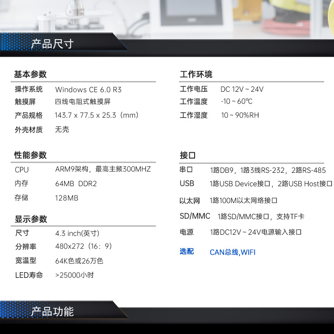Click the blue 选配 label
Screen dimensions: 334x334
(x=187, y=252)
